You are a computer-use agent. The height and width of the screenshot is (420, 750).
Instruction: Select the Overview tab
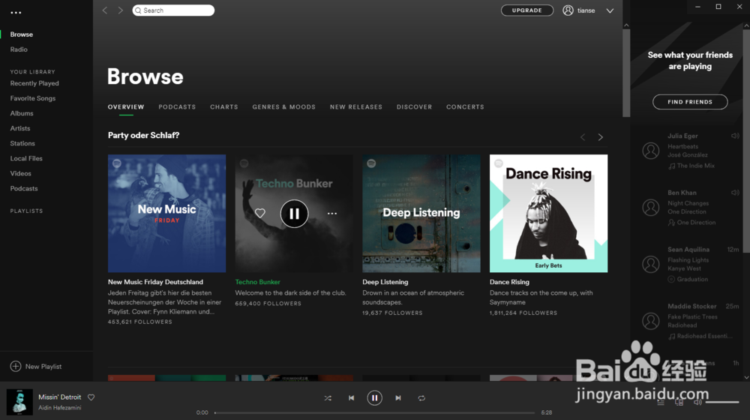126,107
